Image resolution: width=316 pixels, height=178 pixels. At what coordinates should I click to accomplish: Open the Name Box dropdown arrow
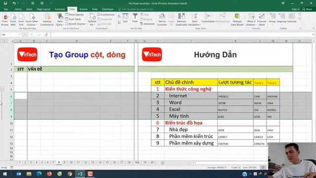20,35
